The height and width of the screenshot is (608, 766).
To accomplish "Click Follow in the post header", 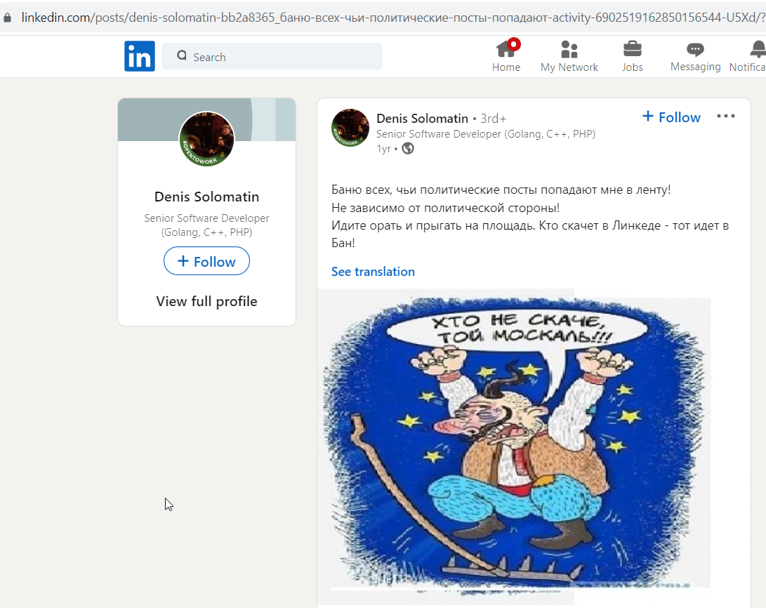I will [671, 117].
